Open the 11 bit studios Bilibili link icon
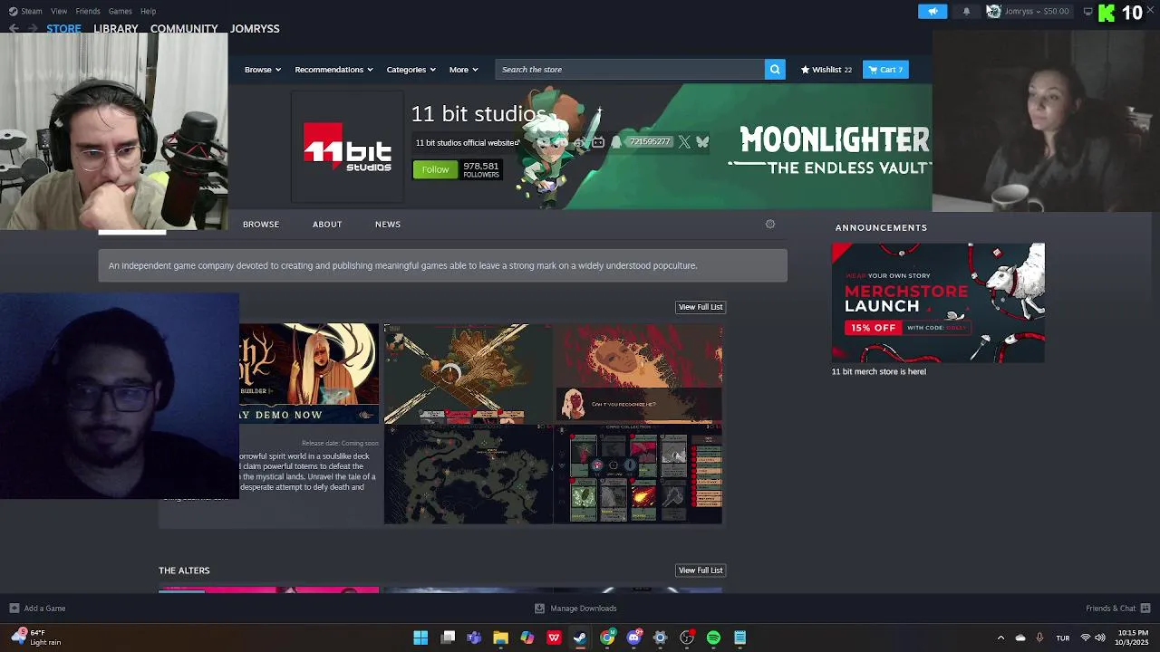 598,142
